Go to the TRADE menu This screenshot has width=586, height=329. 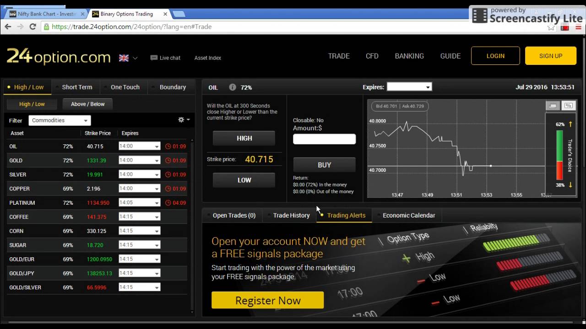(339, 56)
